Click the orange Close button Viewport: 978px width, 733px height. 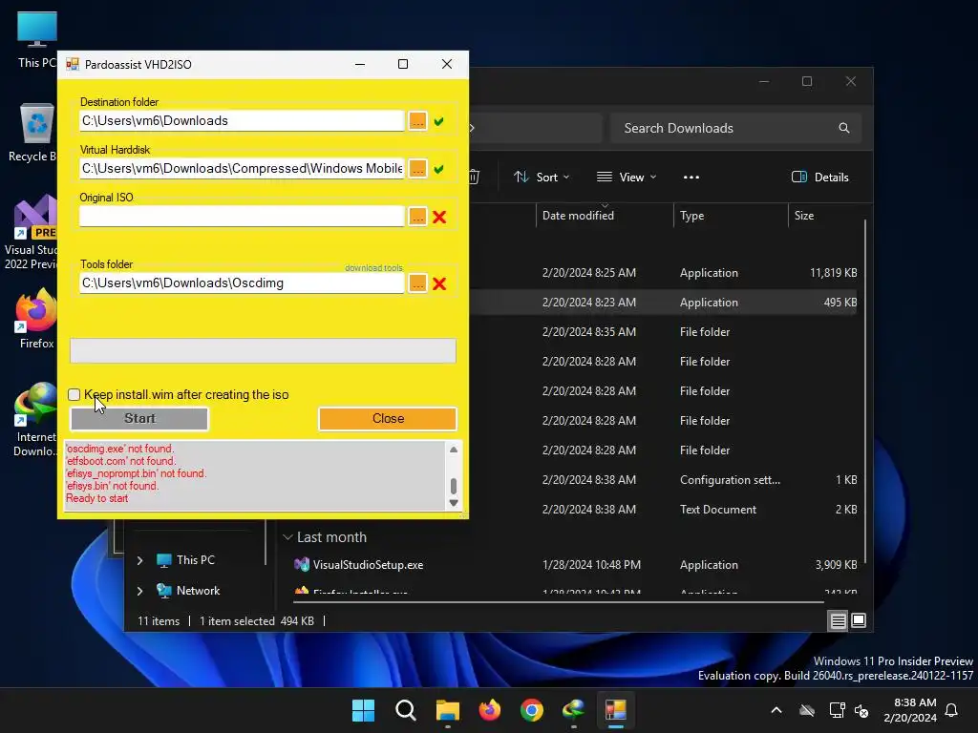pyautogui.click(x=388, y=419)
